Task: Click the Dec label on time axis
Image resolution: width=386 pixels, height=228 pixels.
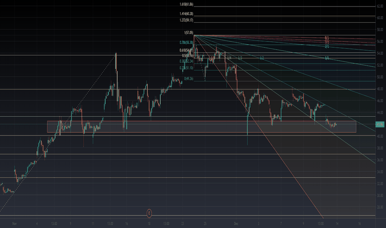Action: point(236,224)
